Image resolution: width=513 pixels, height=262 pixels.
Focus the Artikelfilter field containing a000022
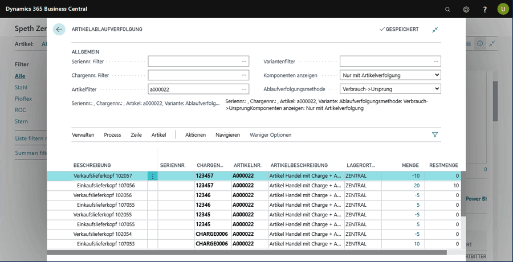[x=198, y=89]
